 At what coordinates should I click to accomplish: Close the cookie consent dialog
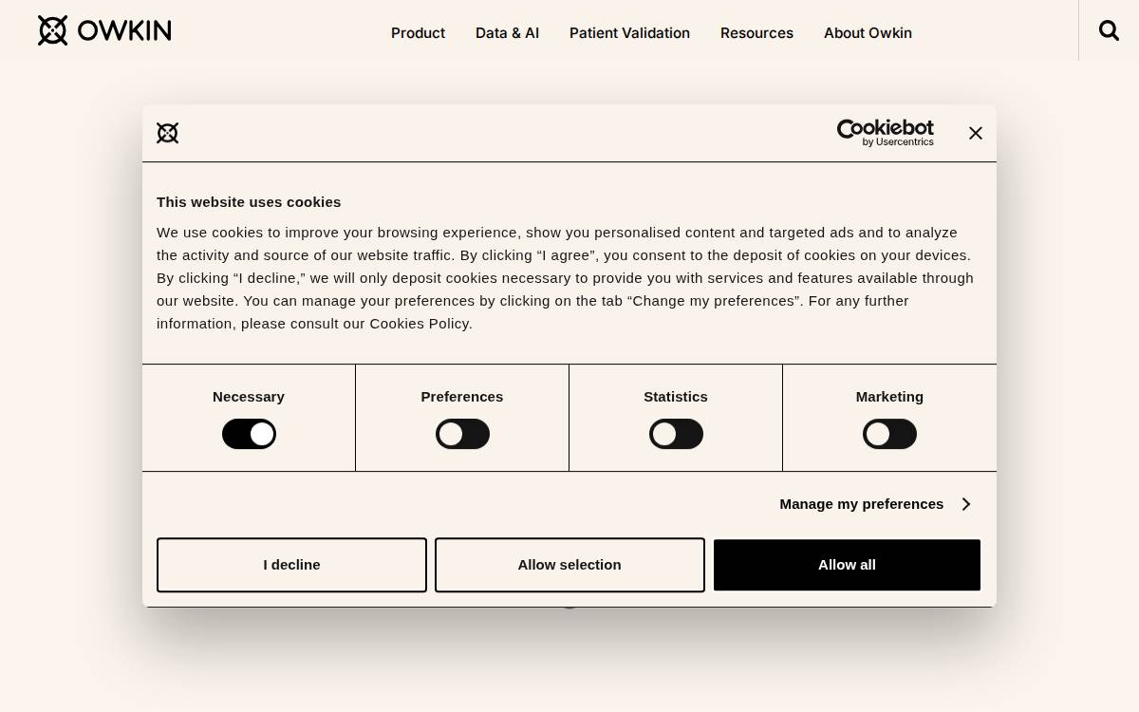(976, 133)
